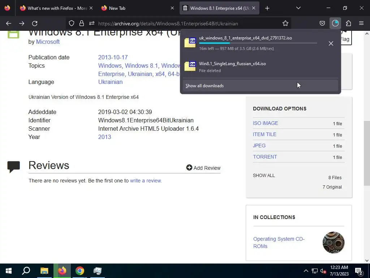Open the taskbar search magnifier
Viewport: 370px width, 278px height.
pyautogui.click(x=26, y=271)
